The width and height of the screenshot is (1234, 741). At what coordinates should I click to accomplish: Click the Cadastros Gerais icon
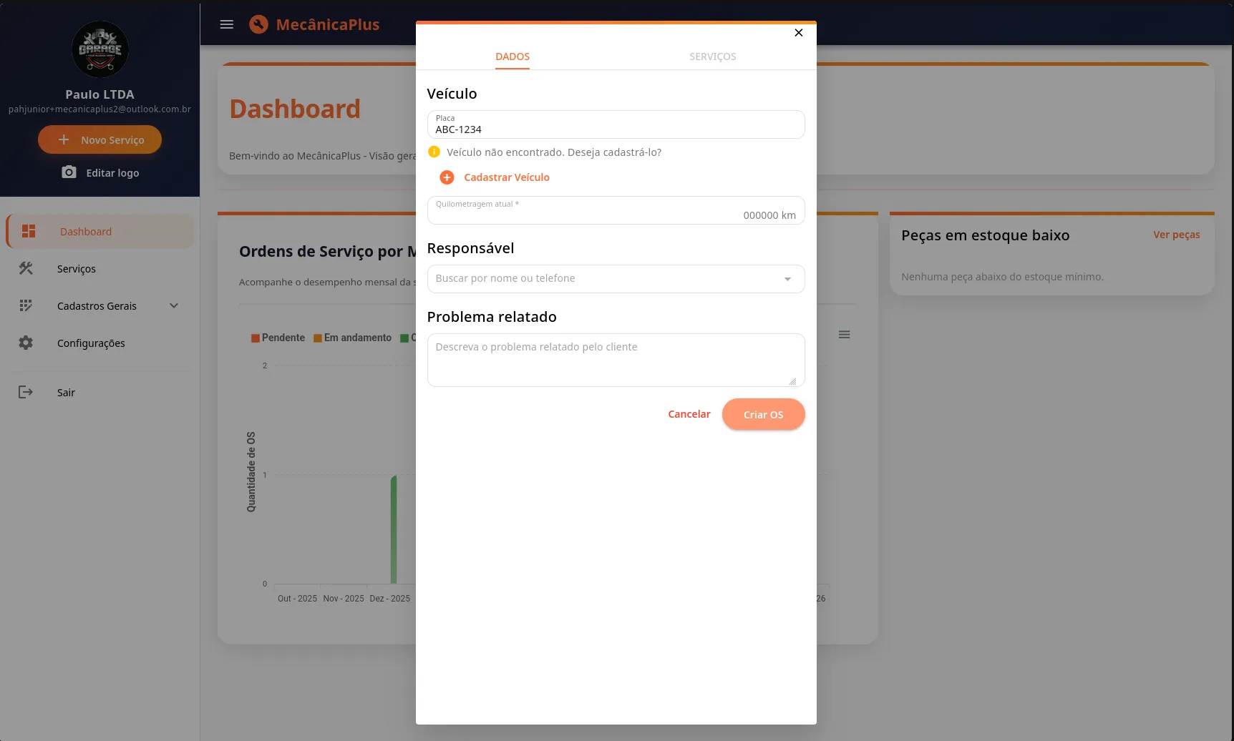26,305
